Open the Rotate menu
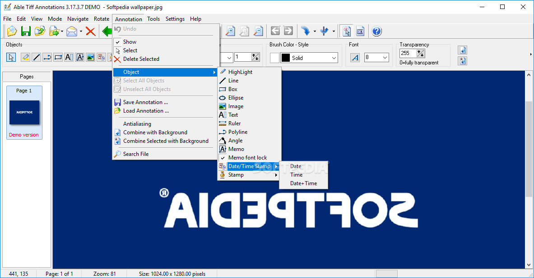Viewport: 534px width, 278px height. (102, 18)
